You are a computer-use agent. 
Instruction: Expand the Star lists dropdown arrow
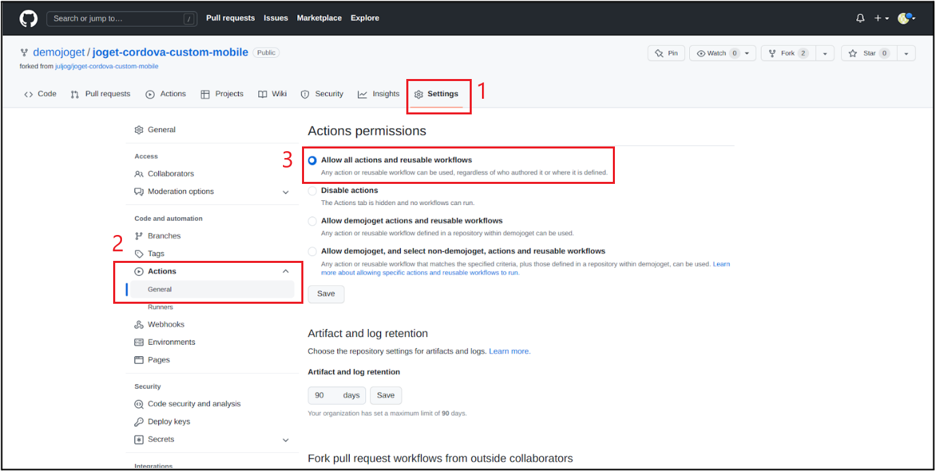(x=906, y=53)
